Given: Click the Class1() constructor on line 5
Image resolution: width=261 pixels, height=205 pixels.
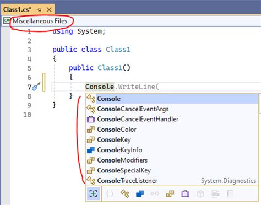Looking at the screenshot, I should (x=114, y=68).
